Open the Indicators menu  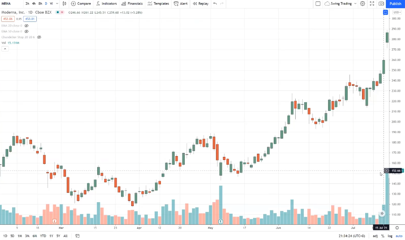[x=106, y=4]
